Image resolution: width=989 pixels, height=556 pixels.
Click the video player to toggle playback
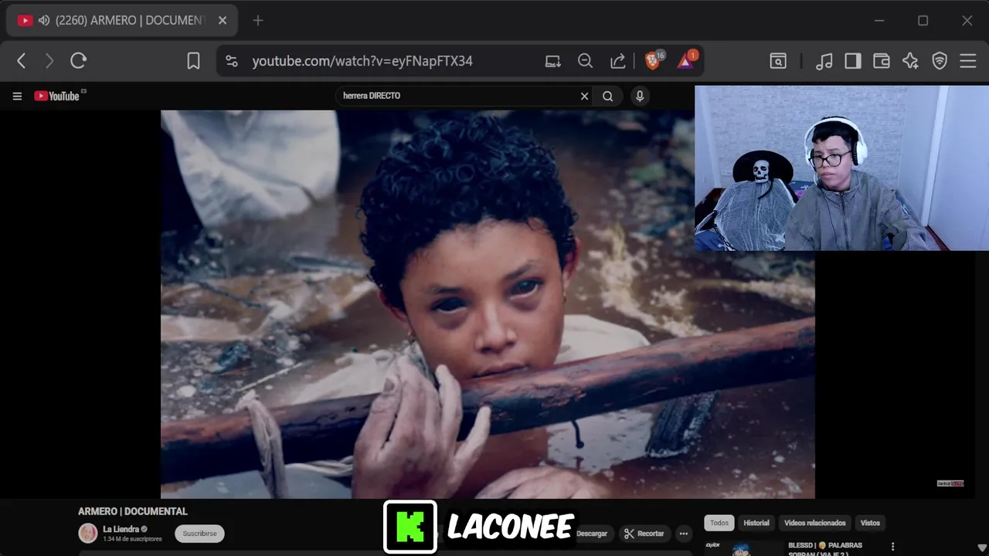(487, 304)
